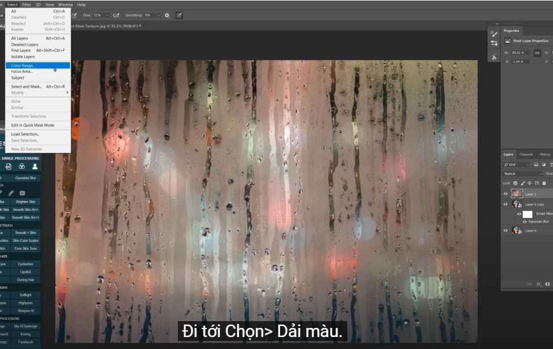Choose Deselect Layers from Select menu

(38, 44)
